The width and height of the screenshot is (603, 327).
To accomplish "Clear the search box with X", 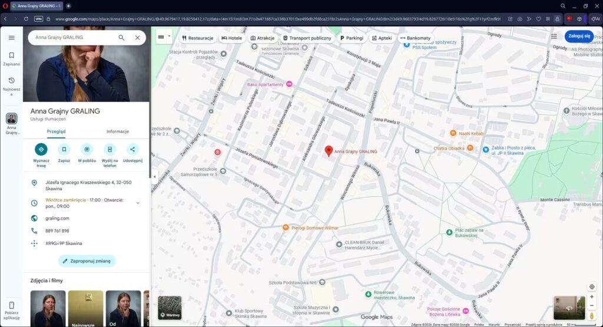I will (x=137, y=38).
